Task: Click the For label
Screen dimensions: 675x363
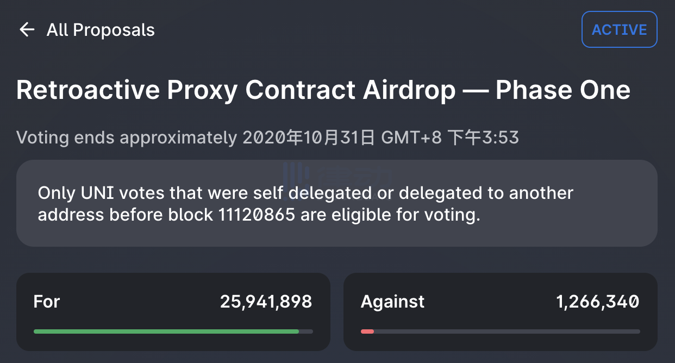Action: click(x=47, y=302)
